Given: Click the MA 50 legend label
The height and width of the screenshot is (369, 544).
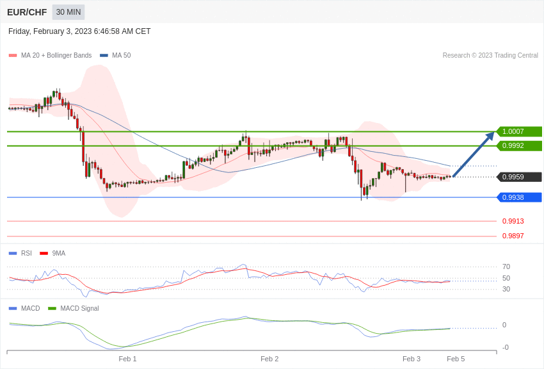Looking at the screenshot, I should [x=122, y=56].
